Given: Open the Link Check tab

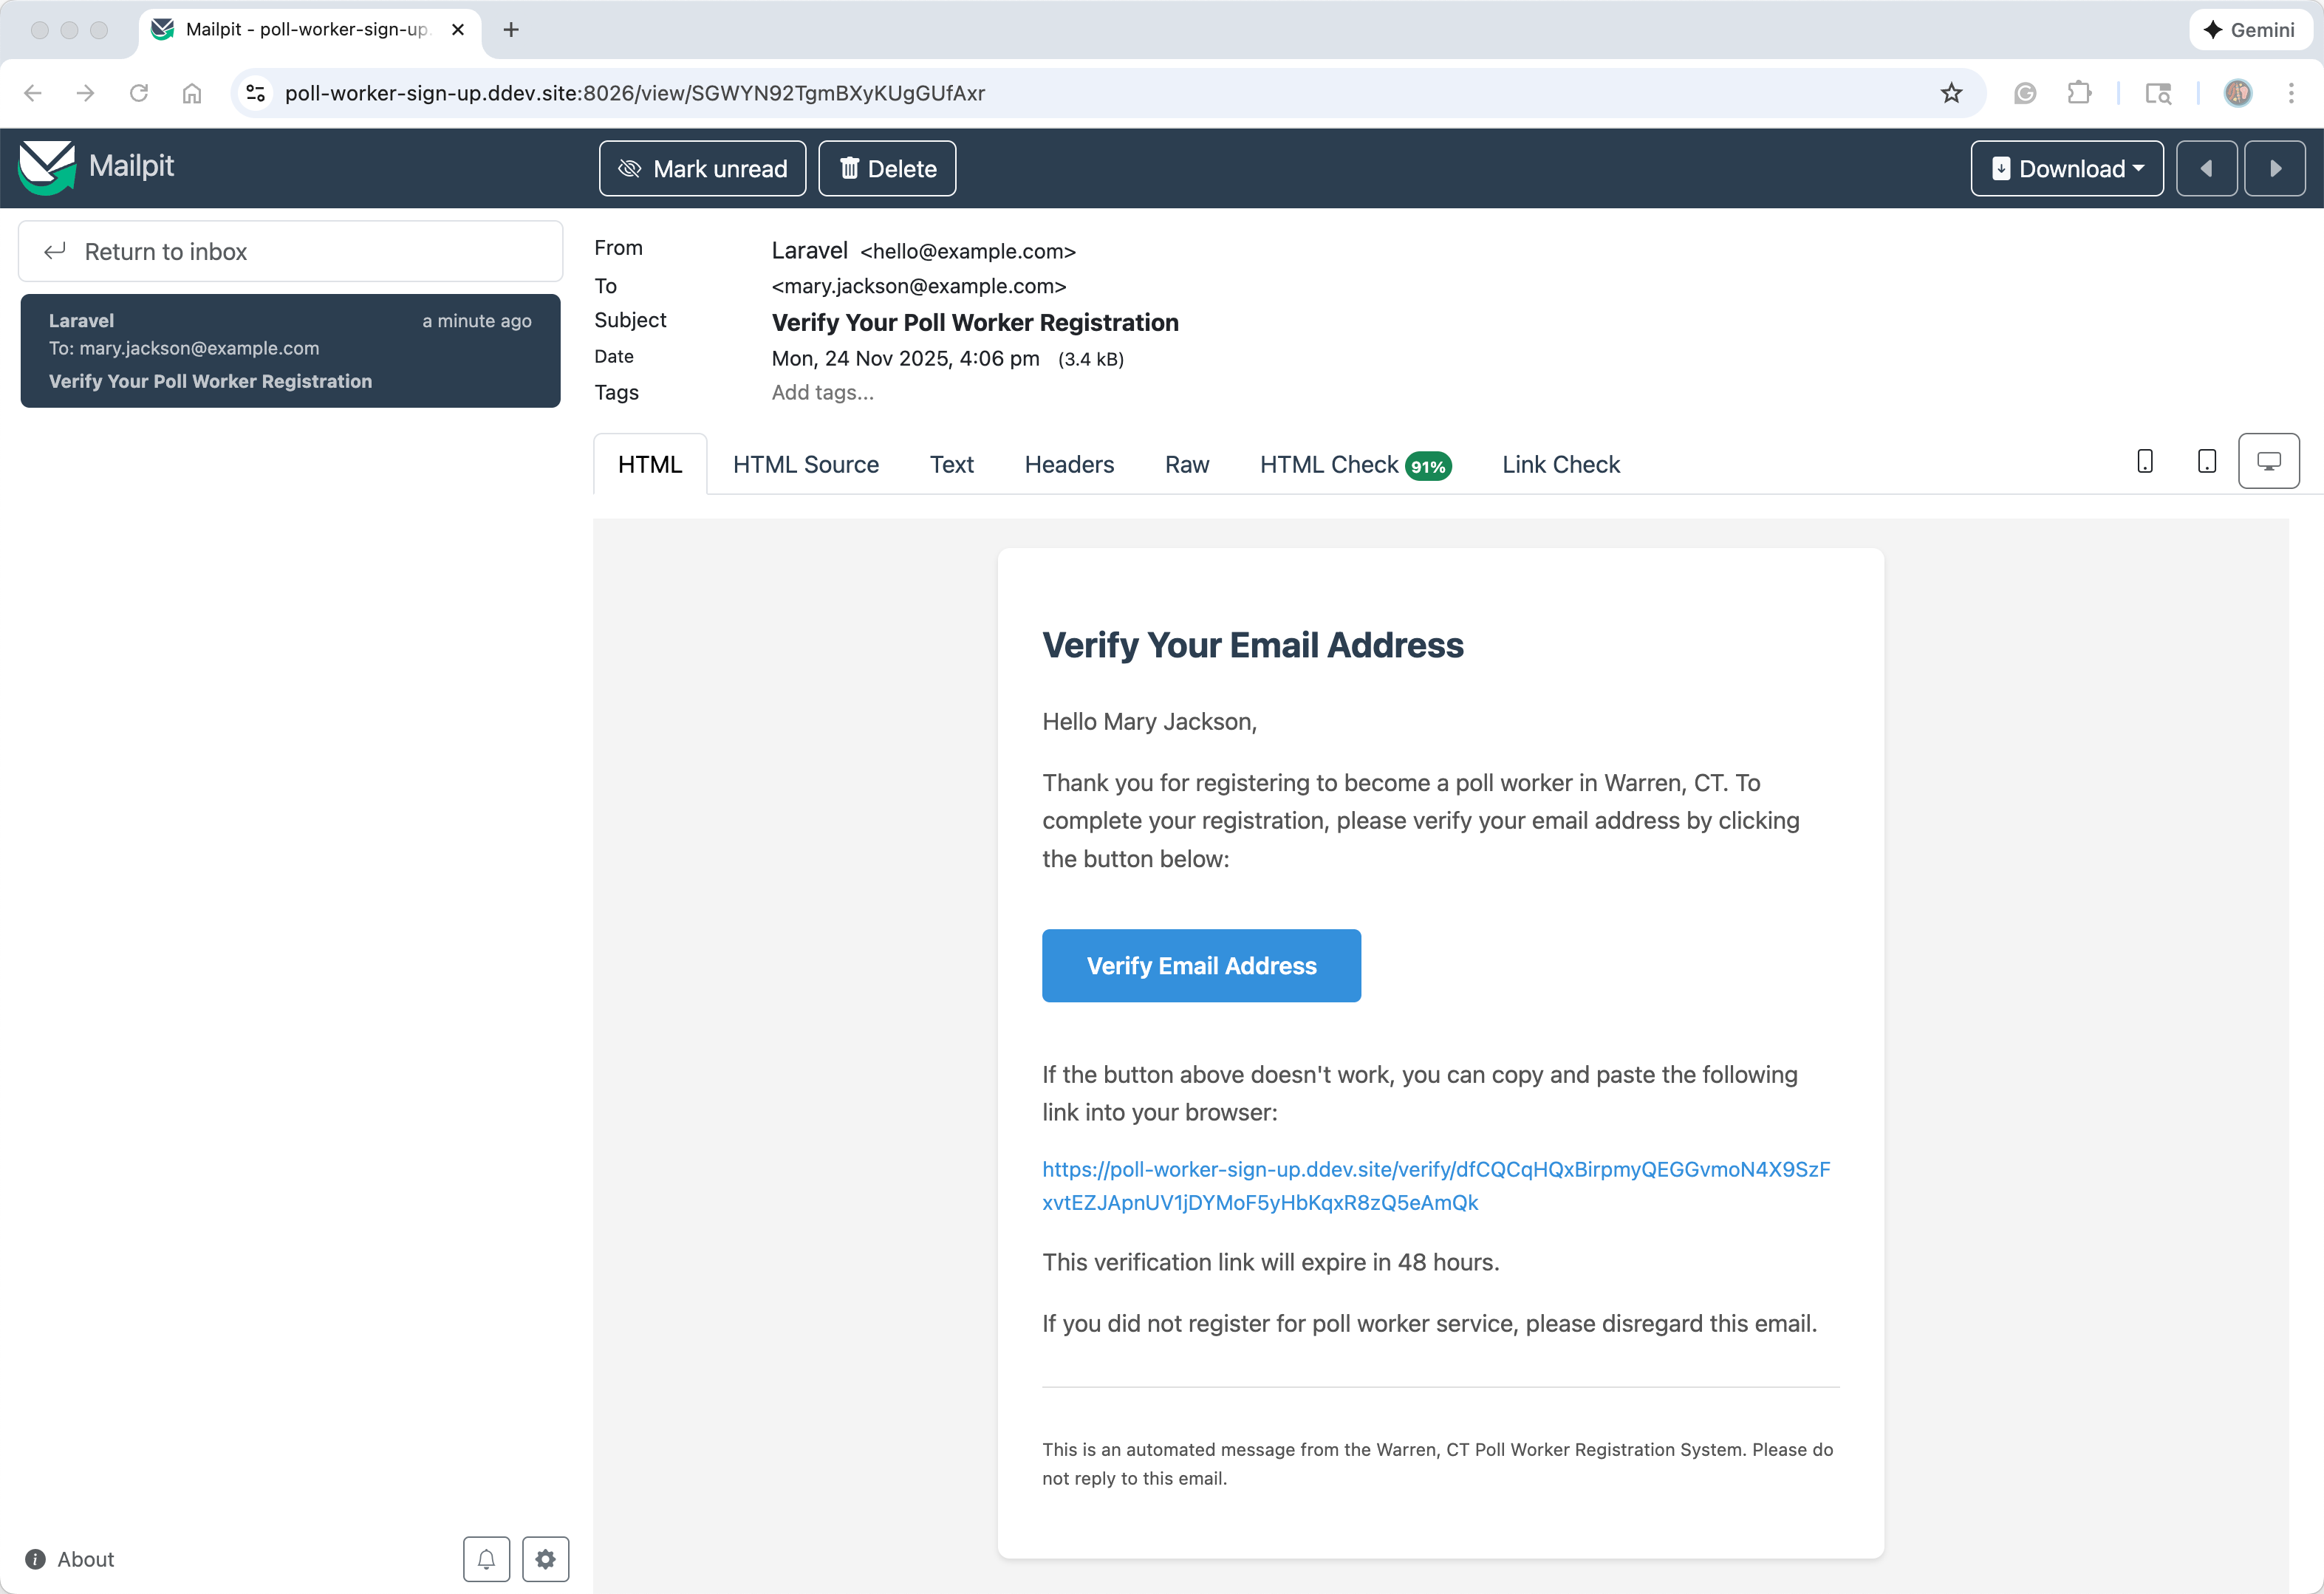Looking at the screenshot, I should 1560,464.
